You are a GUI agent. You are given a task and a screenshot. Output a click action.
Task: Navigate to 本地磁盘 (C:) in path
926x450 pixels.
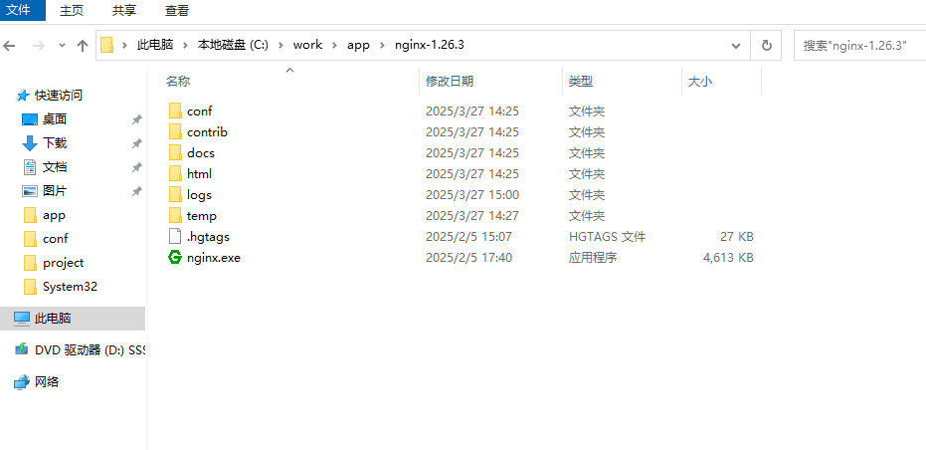click(233, 45)
